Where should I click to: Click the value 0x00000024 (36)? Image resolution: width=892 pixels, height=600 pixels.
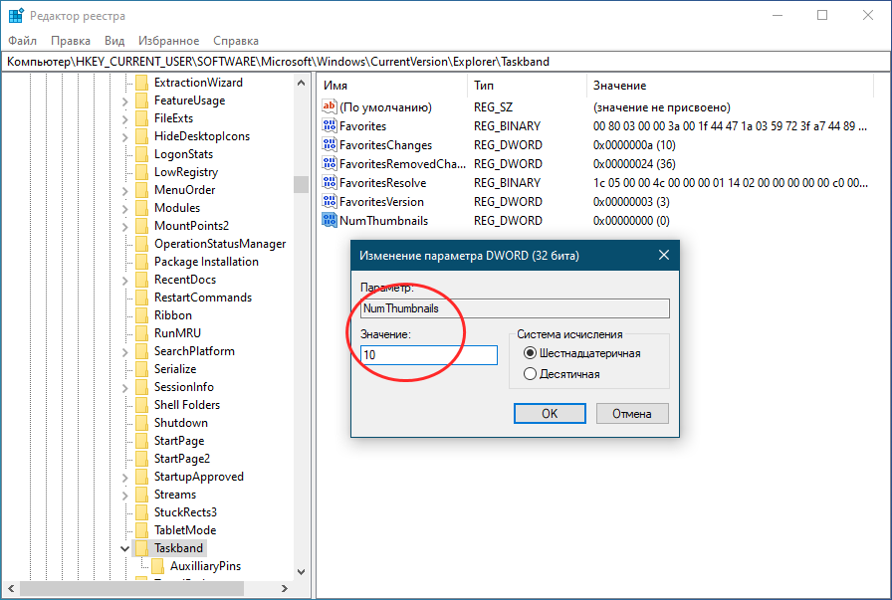tap(634, 164)
